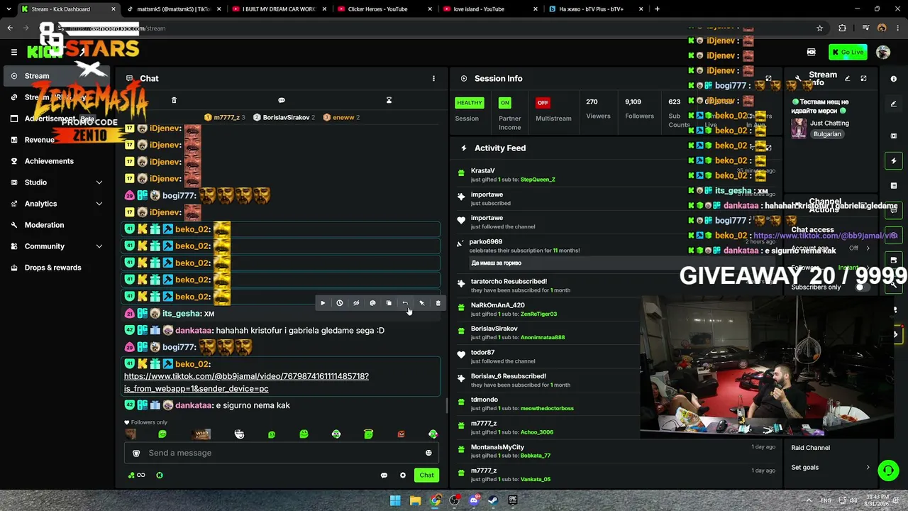Image resolution: width=908 pixels, height=511 pixels.
Task: Edit Stream Info with the pencil icon
Action: 847,79
